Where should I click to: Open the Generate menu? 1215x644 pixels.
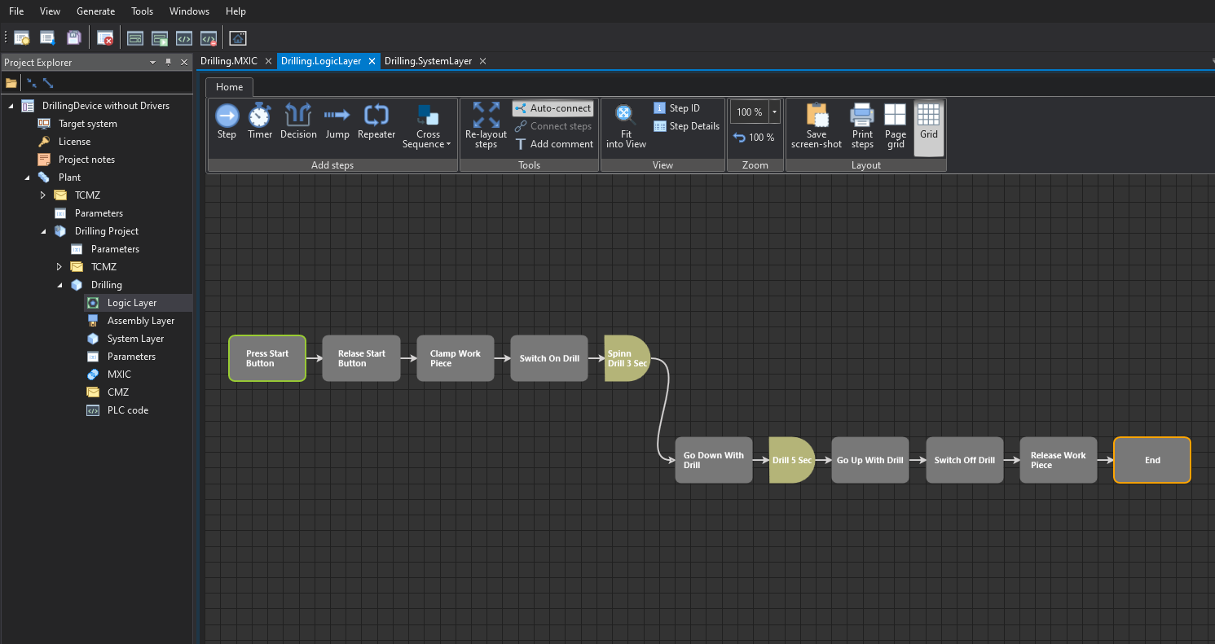pos(95,11)
